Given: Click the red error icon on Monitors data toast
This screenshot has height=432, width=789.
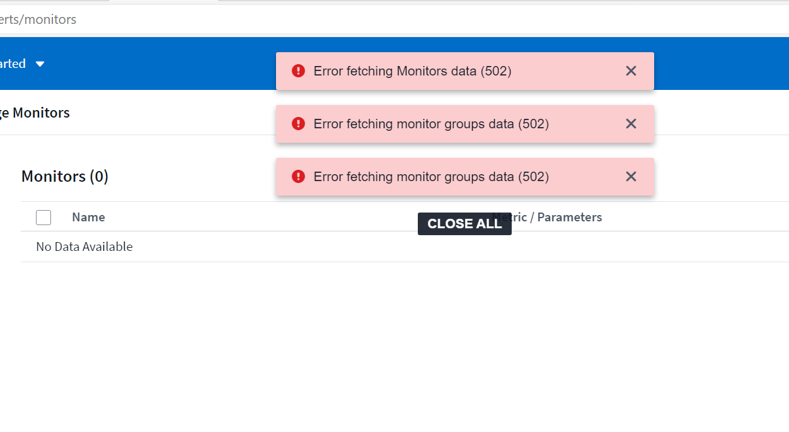Looking at the screenshot, I should click(x=299, y=71).
